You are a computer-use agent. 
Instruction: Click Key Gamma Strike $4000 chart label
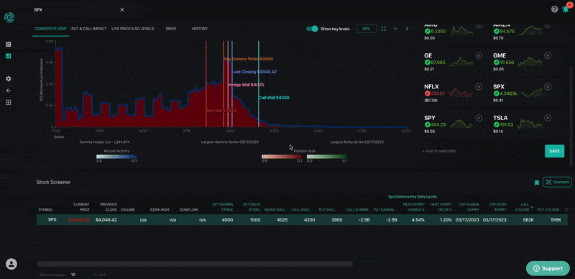coord(248,59)
